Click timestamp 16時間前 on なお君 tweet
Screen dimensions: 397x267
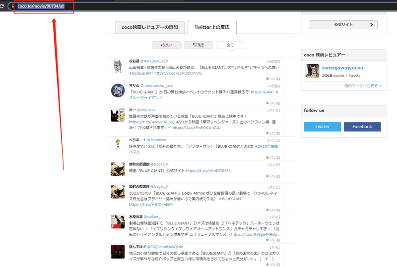273,62
